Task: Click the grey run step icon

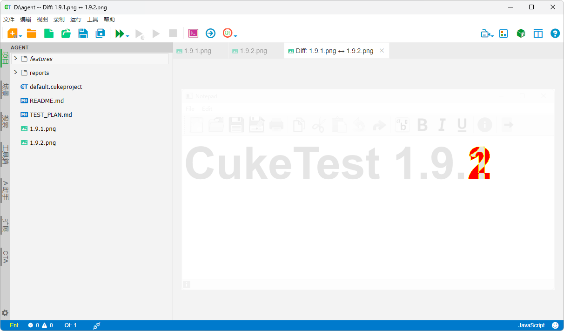Action: [x=140, y=34]
